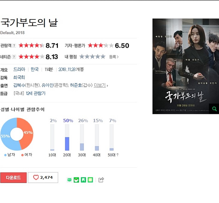The height and width of the screenshot is (203, 219).
Task: Click the green bookmark share icon
Action: (84, 180)
